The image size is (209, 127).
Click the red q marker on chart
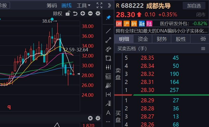[x=9, y=107]
